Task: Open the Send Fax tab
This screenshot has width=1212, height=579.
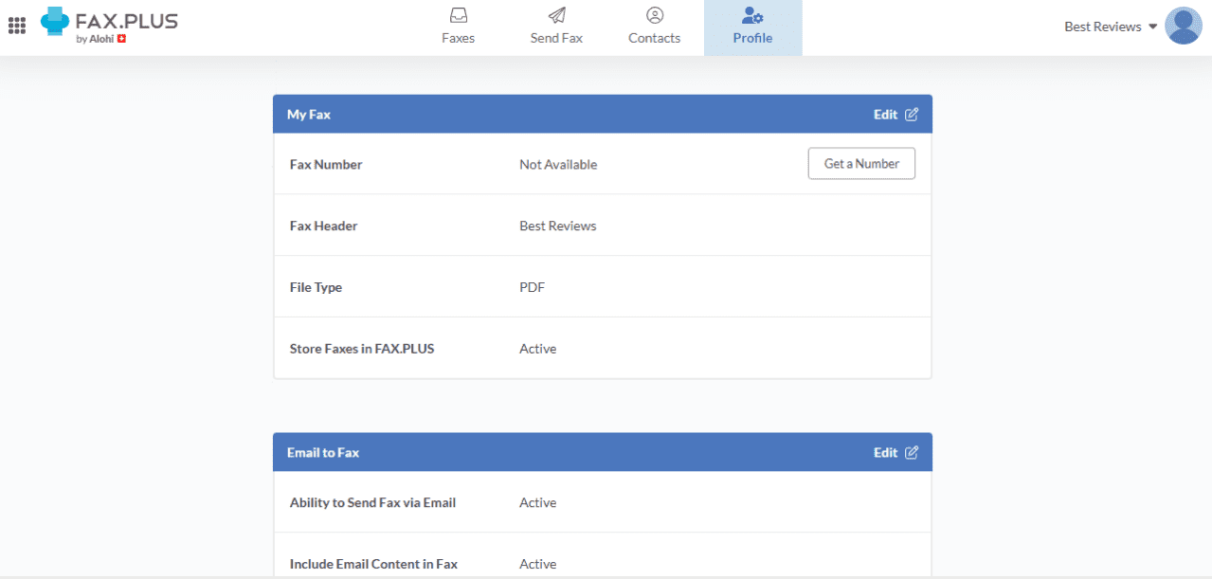Action: coord(556,26)
